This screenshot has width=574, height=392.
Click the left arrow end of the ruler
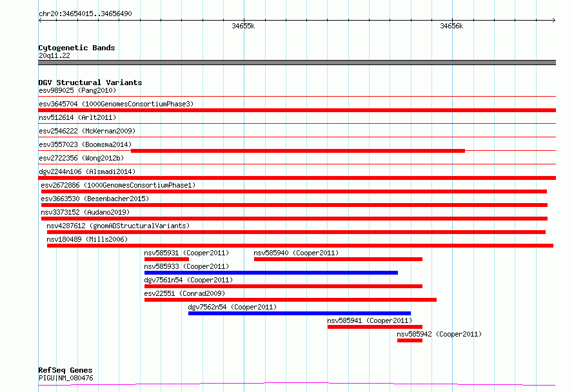click(40, 20)
